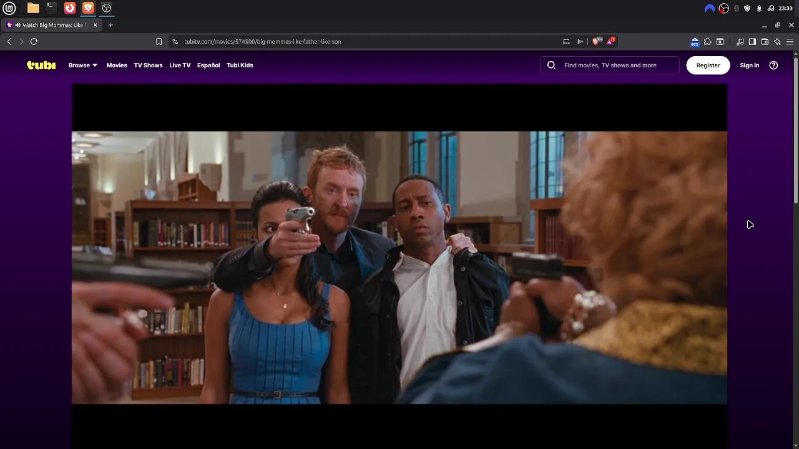Select the Watch Big Mommas tab
Screen dimensions: 799x449
[x=51, y=25]
